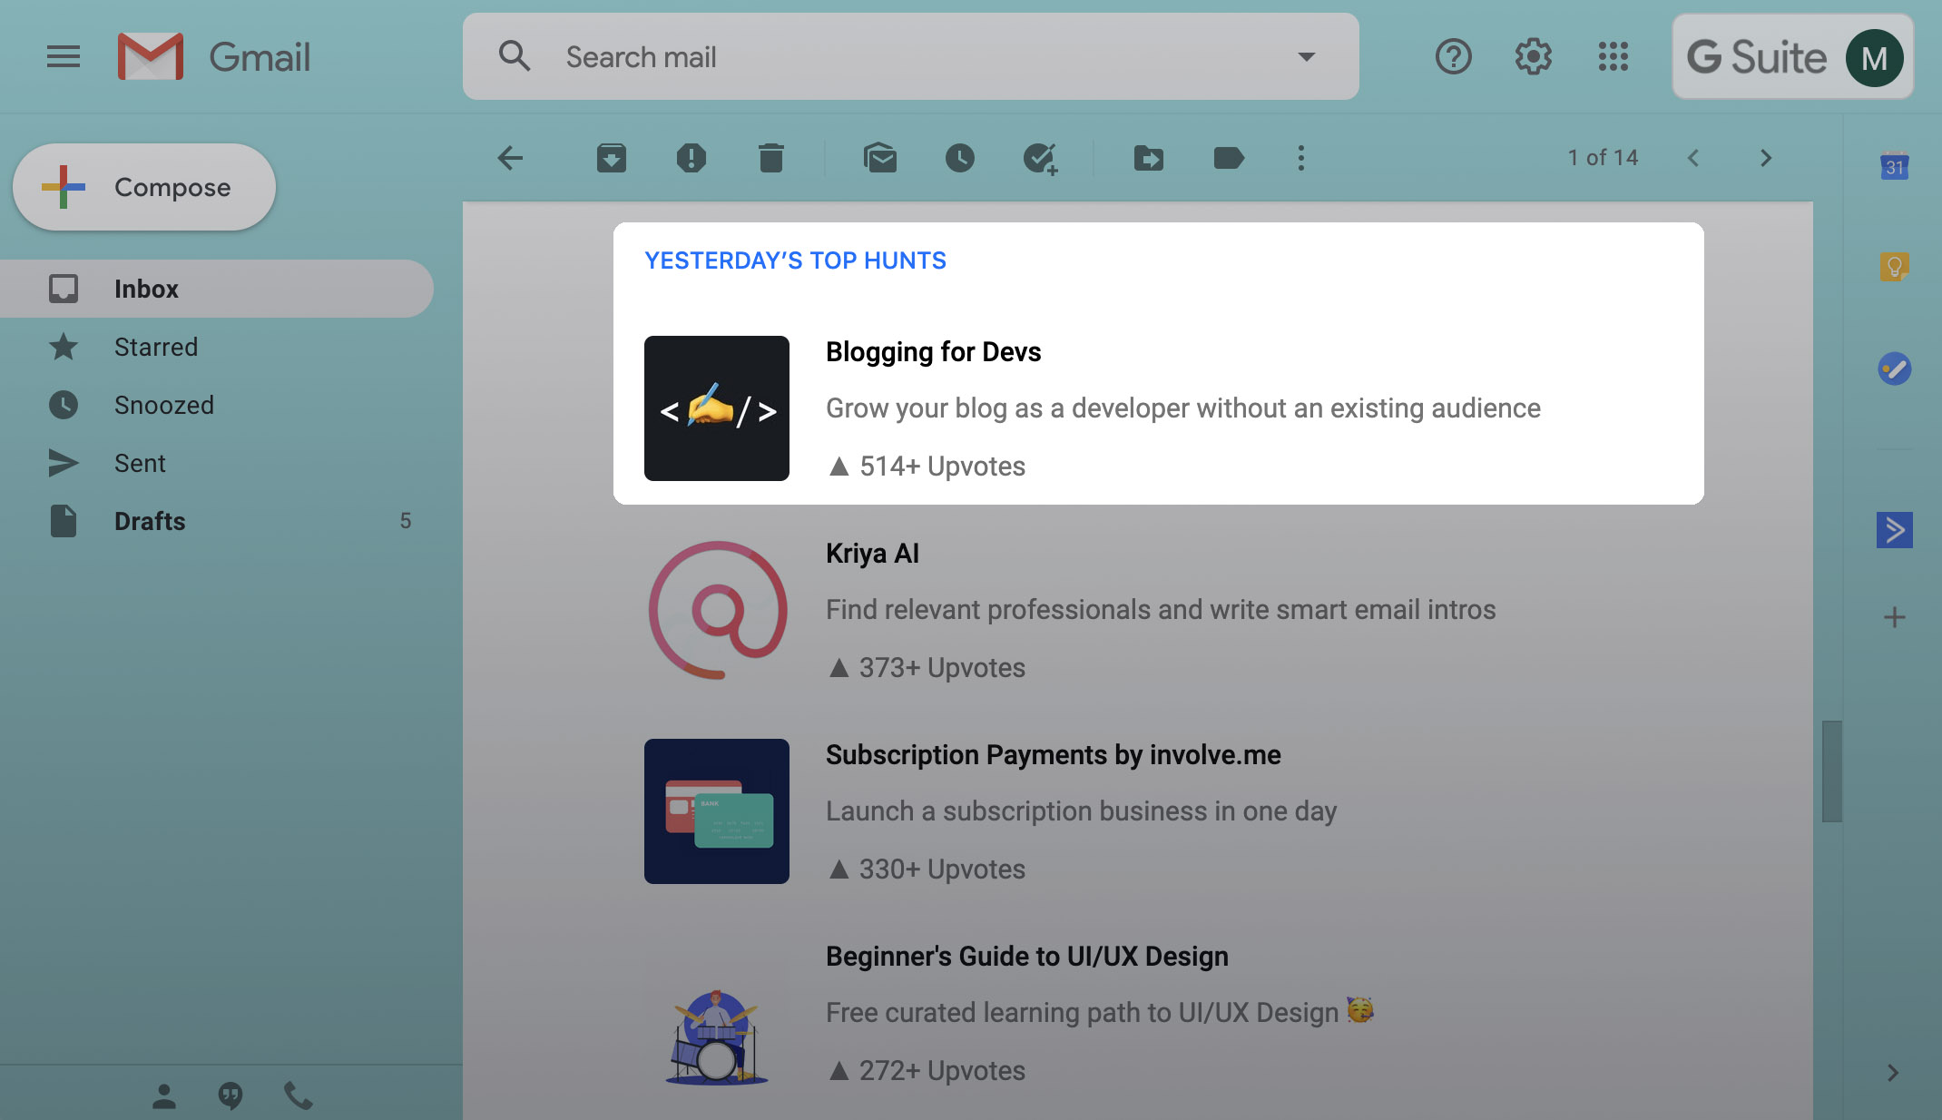This screenshot has height=1120, width=1942.
Task: Open the G Suite account avatar M
Action: (1873, 58)
